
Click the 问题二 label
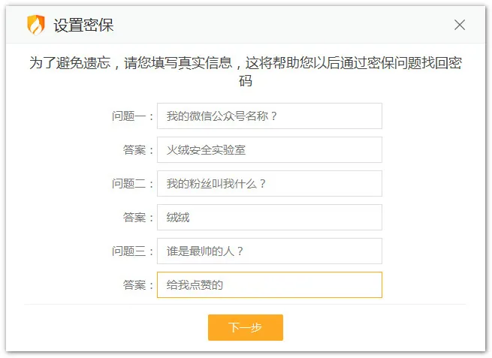(x=132, y=184)
